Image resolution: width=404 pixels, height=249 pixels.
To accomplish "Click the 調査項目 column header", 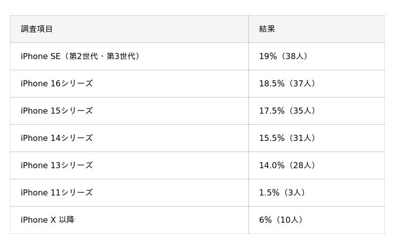I will pyautogui.click(x=37, y=29).
